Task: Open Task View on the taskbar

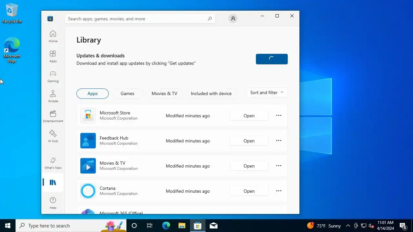Action: [150, 226]
